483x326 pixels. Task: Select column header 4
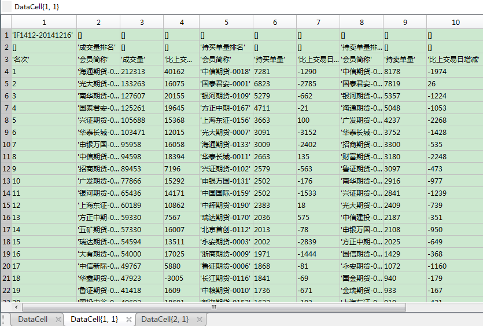(x=182, y=23)
